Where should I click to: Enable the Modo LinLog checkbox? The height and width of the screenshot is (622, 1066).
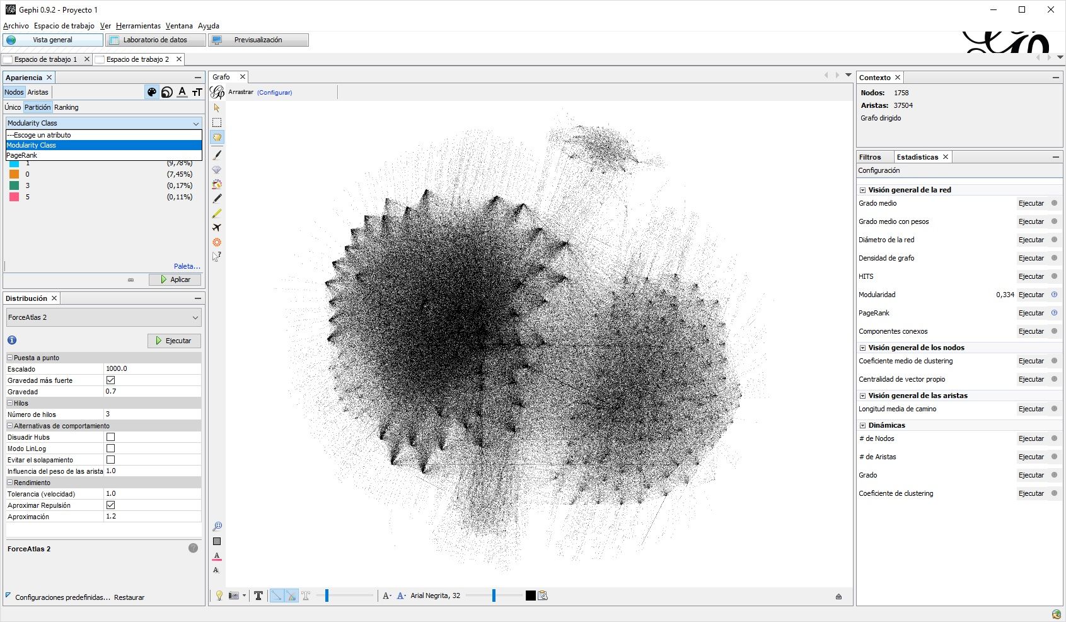(x=110, y=448)
